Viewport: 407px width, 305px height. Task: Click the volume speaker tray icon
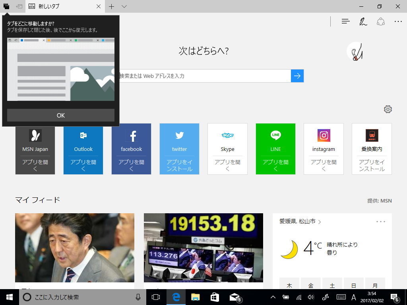click(x=311, y=297)
